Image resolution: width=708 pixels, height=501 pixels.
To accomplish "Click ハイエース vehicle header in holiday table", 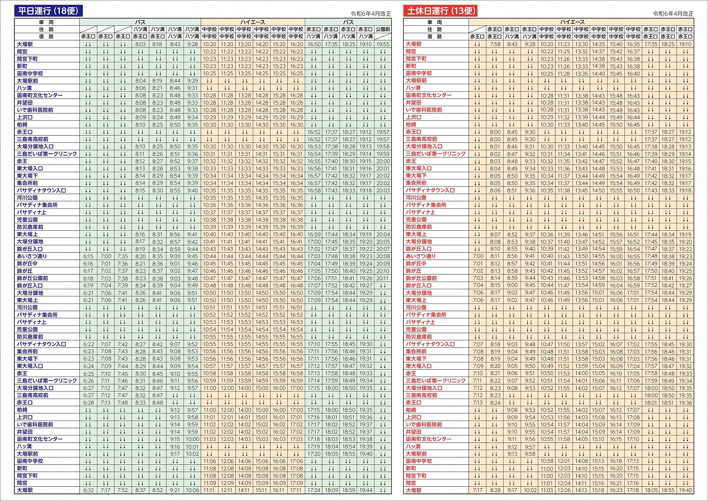I will click(x=572, y=22).
